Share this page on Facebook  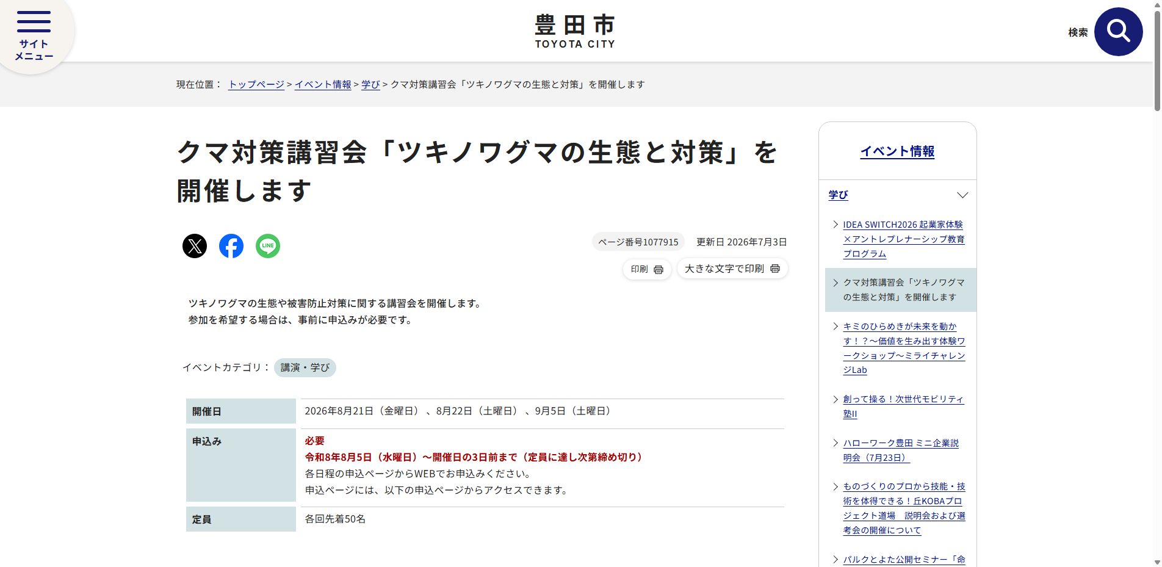[231, 246]
